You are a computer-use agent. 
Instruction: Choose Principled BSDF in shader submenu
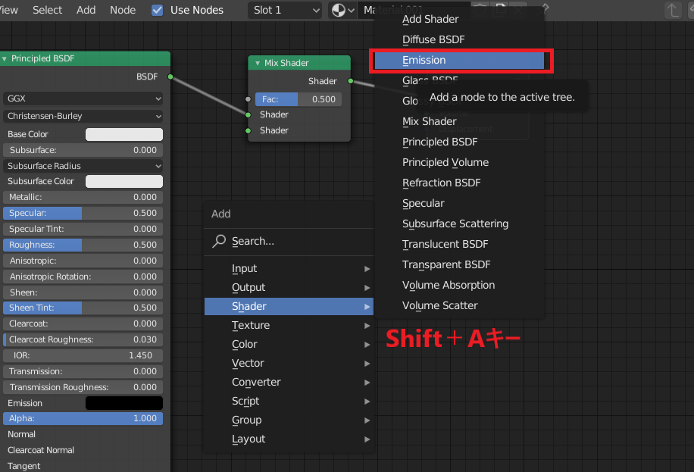459,142
